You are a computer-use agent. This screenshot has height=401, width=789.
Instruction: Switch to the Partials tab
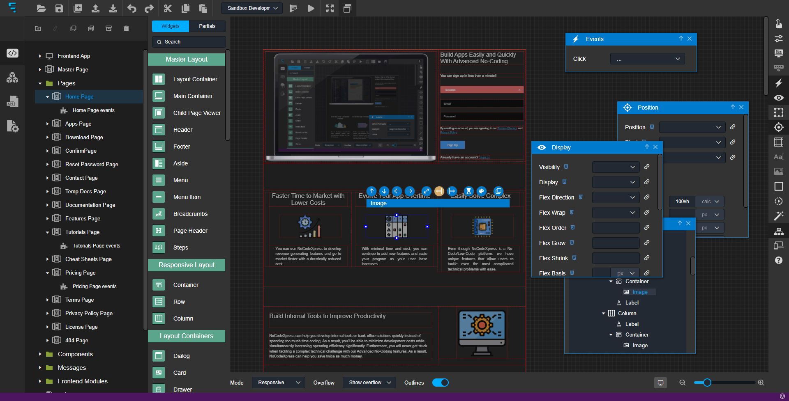click(207, 26)
